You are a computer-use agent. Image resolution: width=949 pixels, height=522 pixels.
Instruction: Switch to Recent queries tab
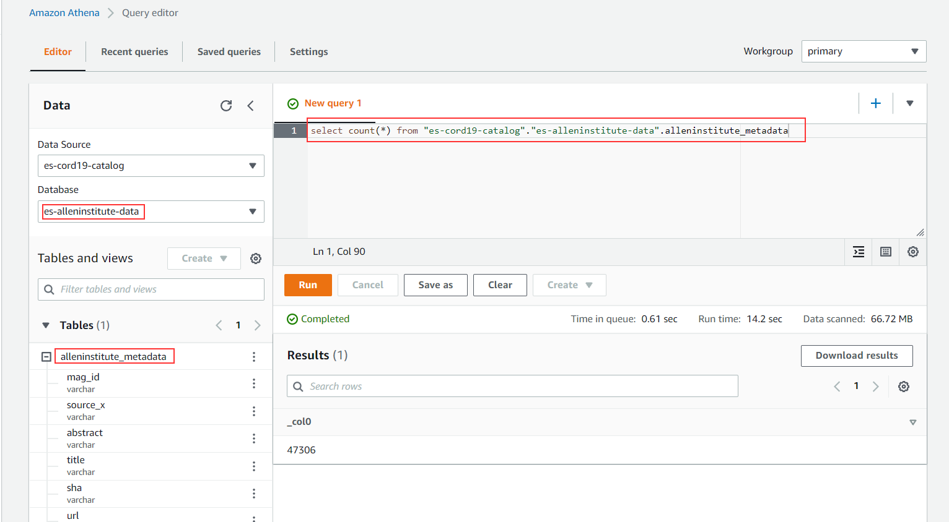pyautogui.click(x=134, y=52)
